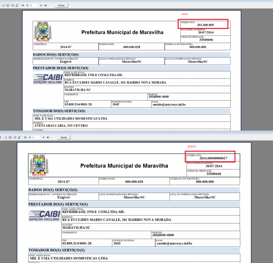Go to previous page in lower toolbar

click(30, 138)
